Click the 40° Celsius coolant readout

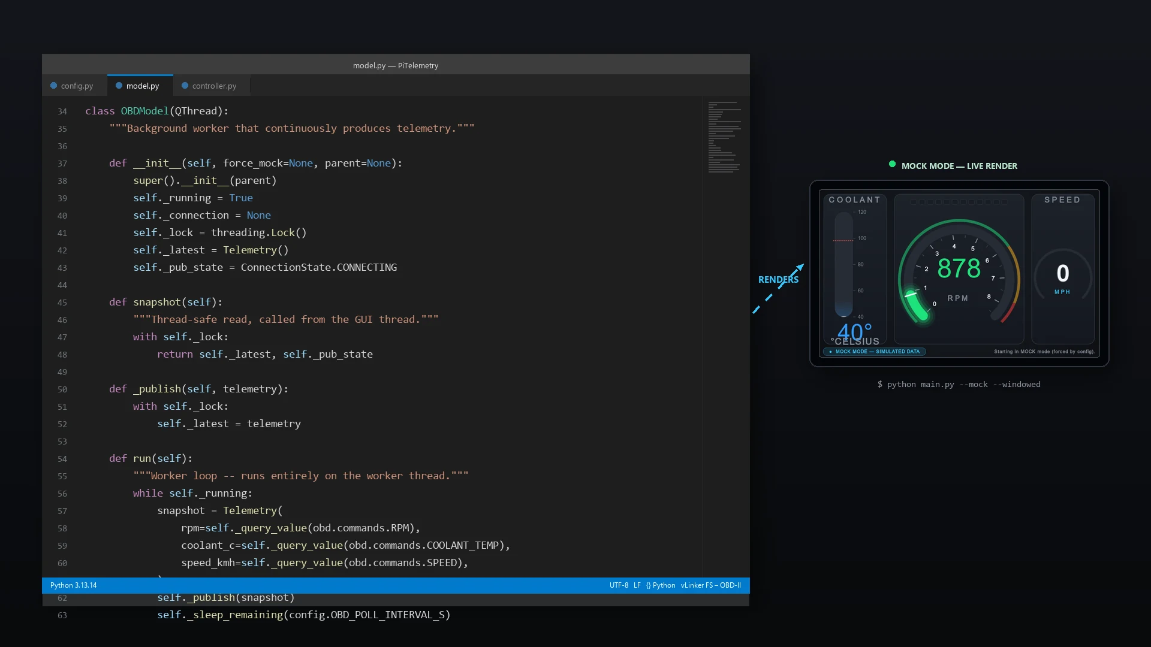pyautogui.click(x=855, y=334)
